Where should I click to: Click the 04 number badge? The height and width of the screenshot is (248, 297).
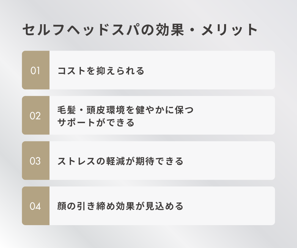coord(35,206)
